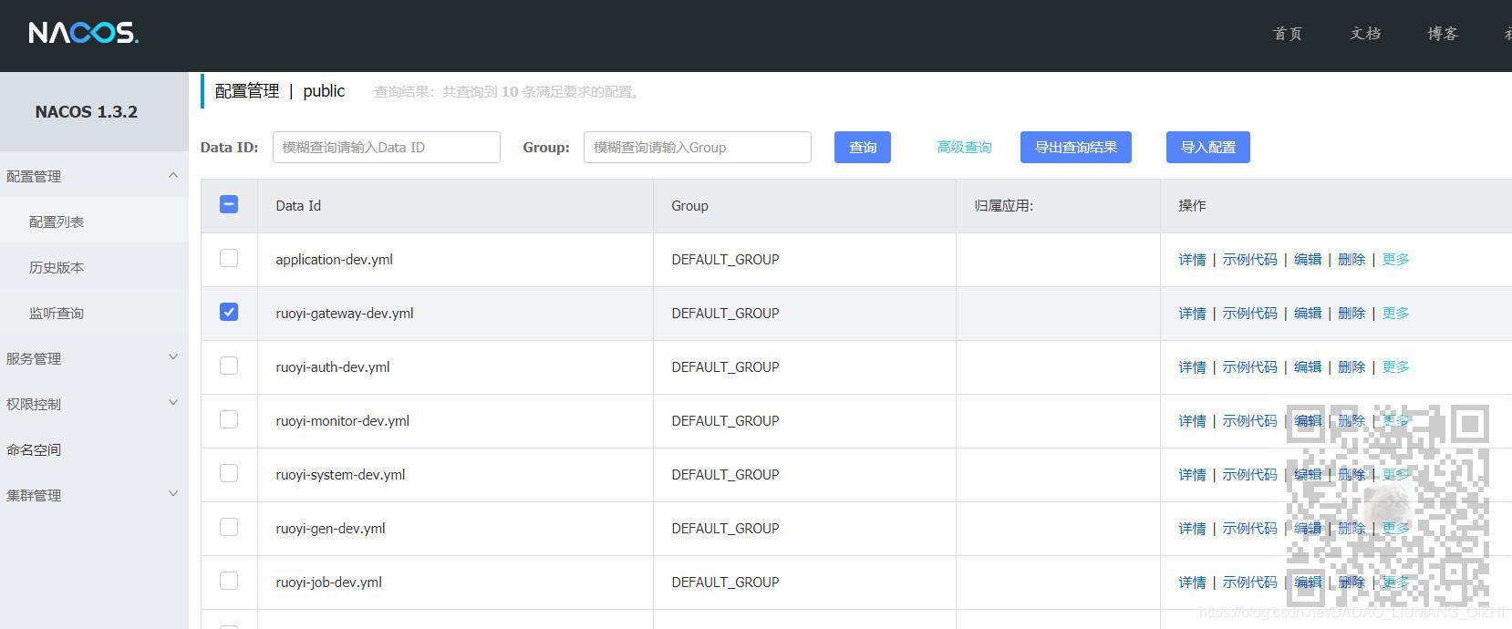The height and width of the screenshot is (629, 1512).
Task: Click the NACOS logo
Action: tap(83, 34)
